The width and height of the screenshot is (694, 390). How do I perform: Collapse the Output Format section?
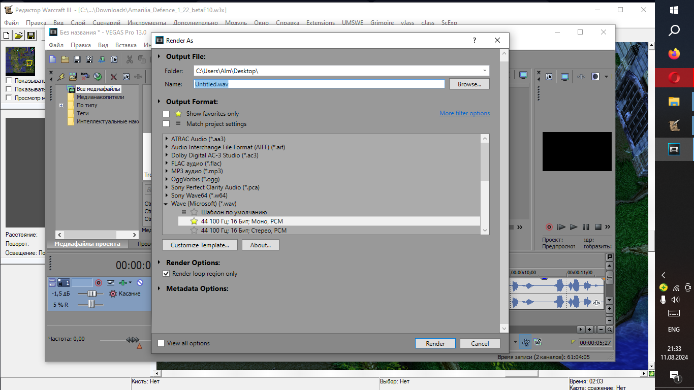point(159,102)
